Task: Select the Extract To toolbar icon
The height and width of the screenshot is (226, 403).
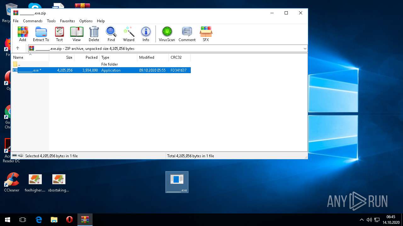Action: pos(41,34)
